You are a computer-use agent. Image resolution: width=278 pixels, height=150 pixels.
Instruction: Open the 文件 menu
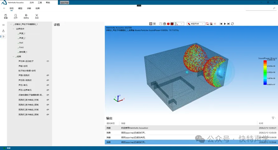[x=31, y=2]
